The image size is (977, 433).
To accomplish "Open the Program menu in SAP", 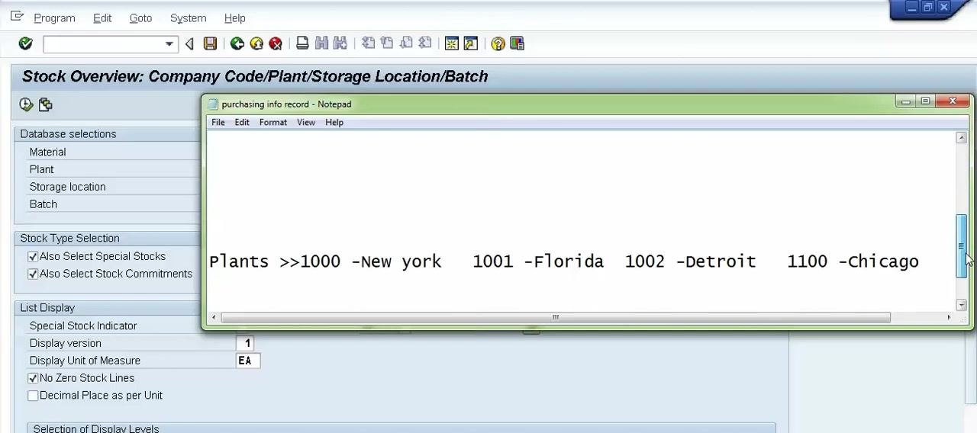I will coord(54,18).
